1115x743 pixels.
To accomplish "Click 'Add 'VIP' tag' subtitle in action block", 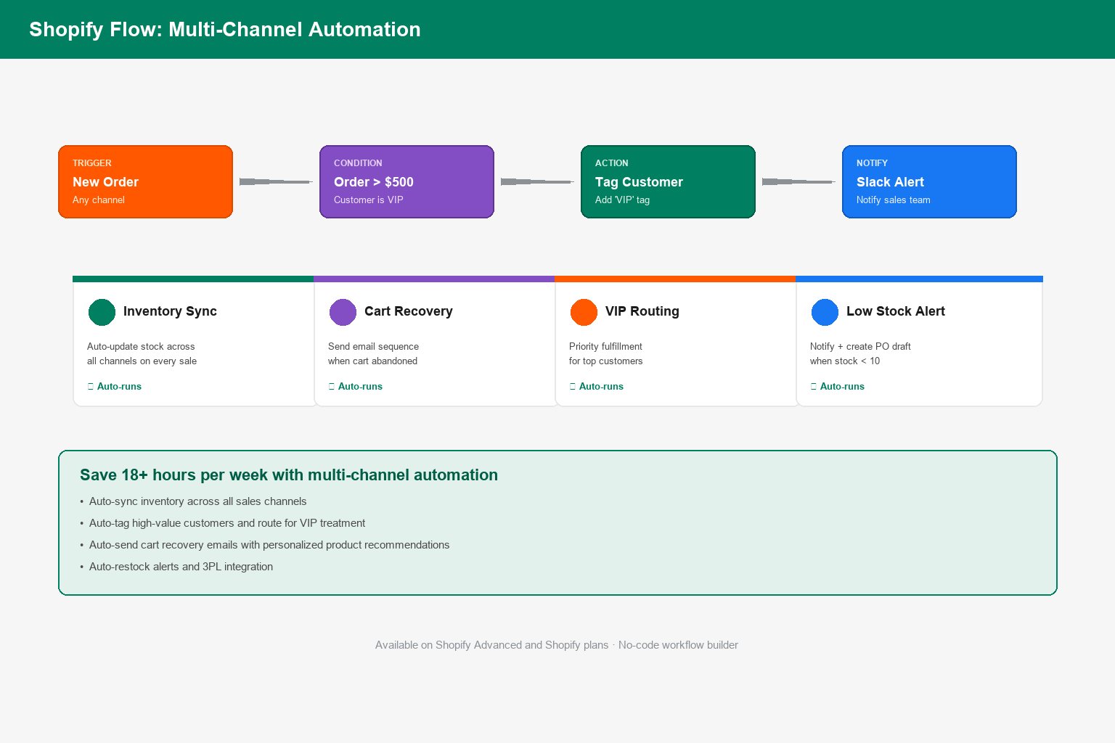I will pos(622,200).
